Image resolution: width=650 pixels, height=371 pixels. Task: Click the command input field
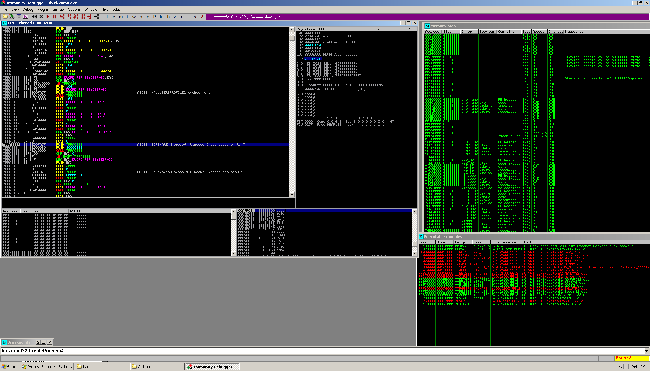click(322, 351)
